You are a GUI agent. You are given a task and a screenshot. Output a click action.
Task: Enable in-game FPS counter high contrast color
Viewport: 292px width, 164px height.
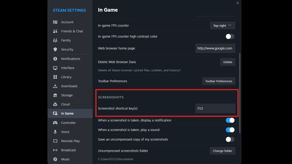coord(230,36)
